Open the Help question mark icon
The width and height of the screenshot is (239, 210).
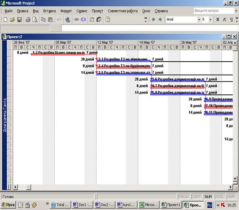108,19
